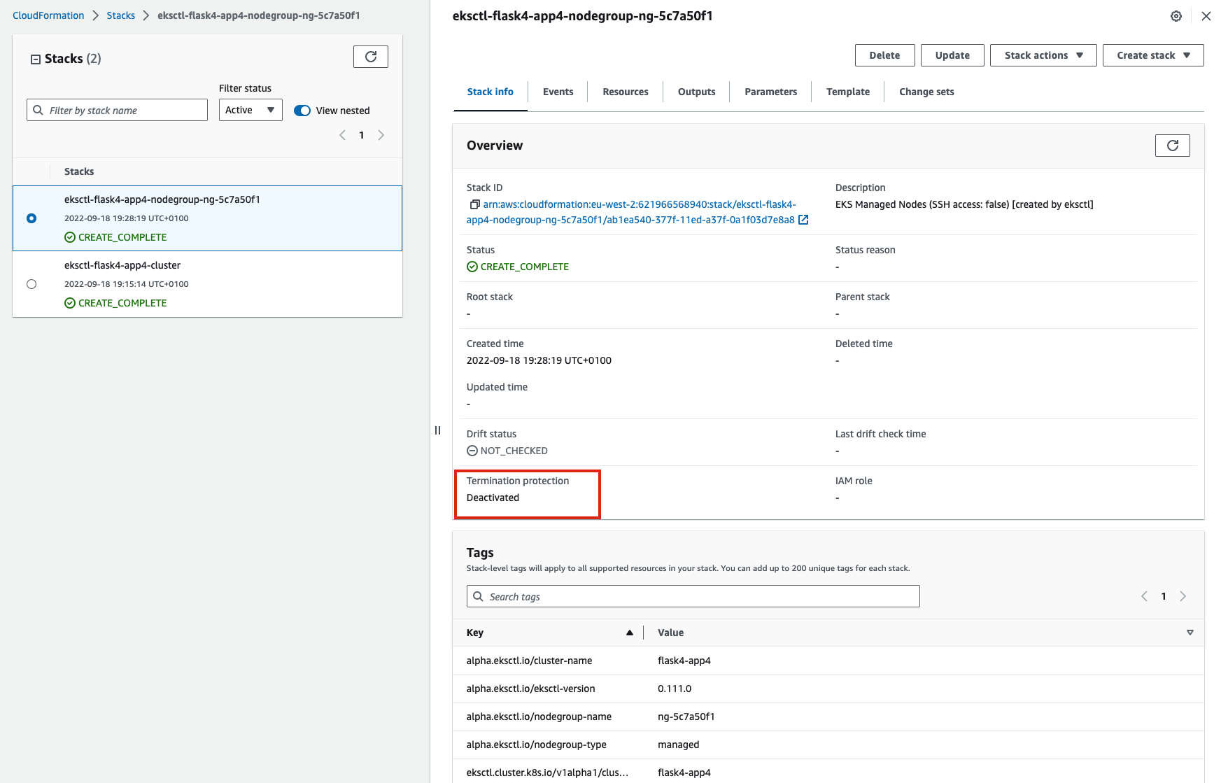Viewport: 1221px width, 783px height.
Task: Open Value column sort arrow
Action: [1190, 633]
